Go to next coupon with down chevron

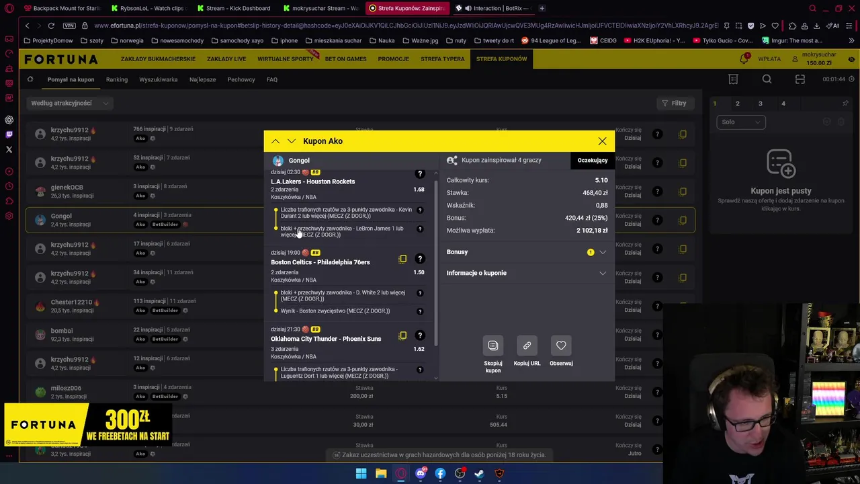click(291, 141)
